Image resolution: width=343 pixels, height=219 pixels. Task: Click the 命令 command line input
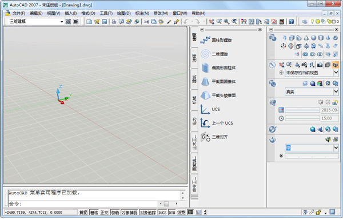point(83,204)
